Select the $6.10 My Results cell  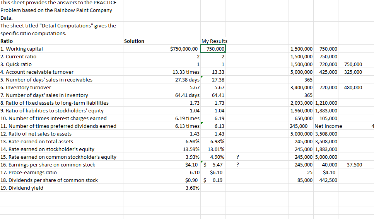[213, 172]
